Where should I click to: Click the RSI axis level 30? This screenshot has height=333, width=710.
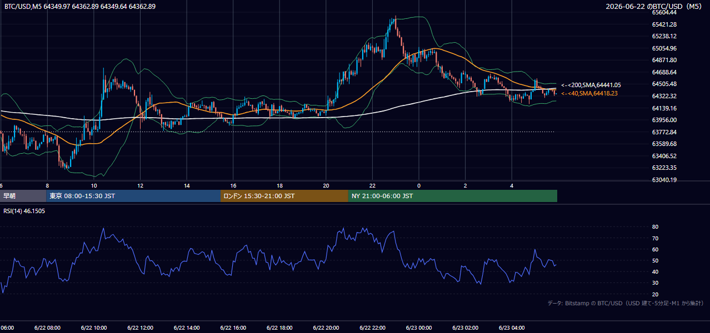pyautogui.click(x=656, y=282)
